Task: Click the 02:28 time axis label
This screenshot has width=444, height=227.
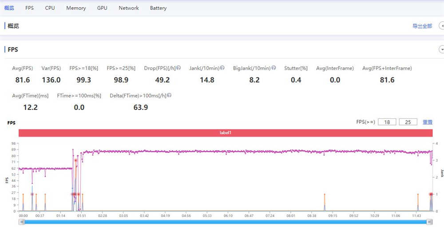Action: (x=103, y=215)
